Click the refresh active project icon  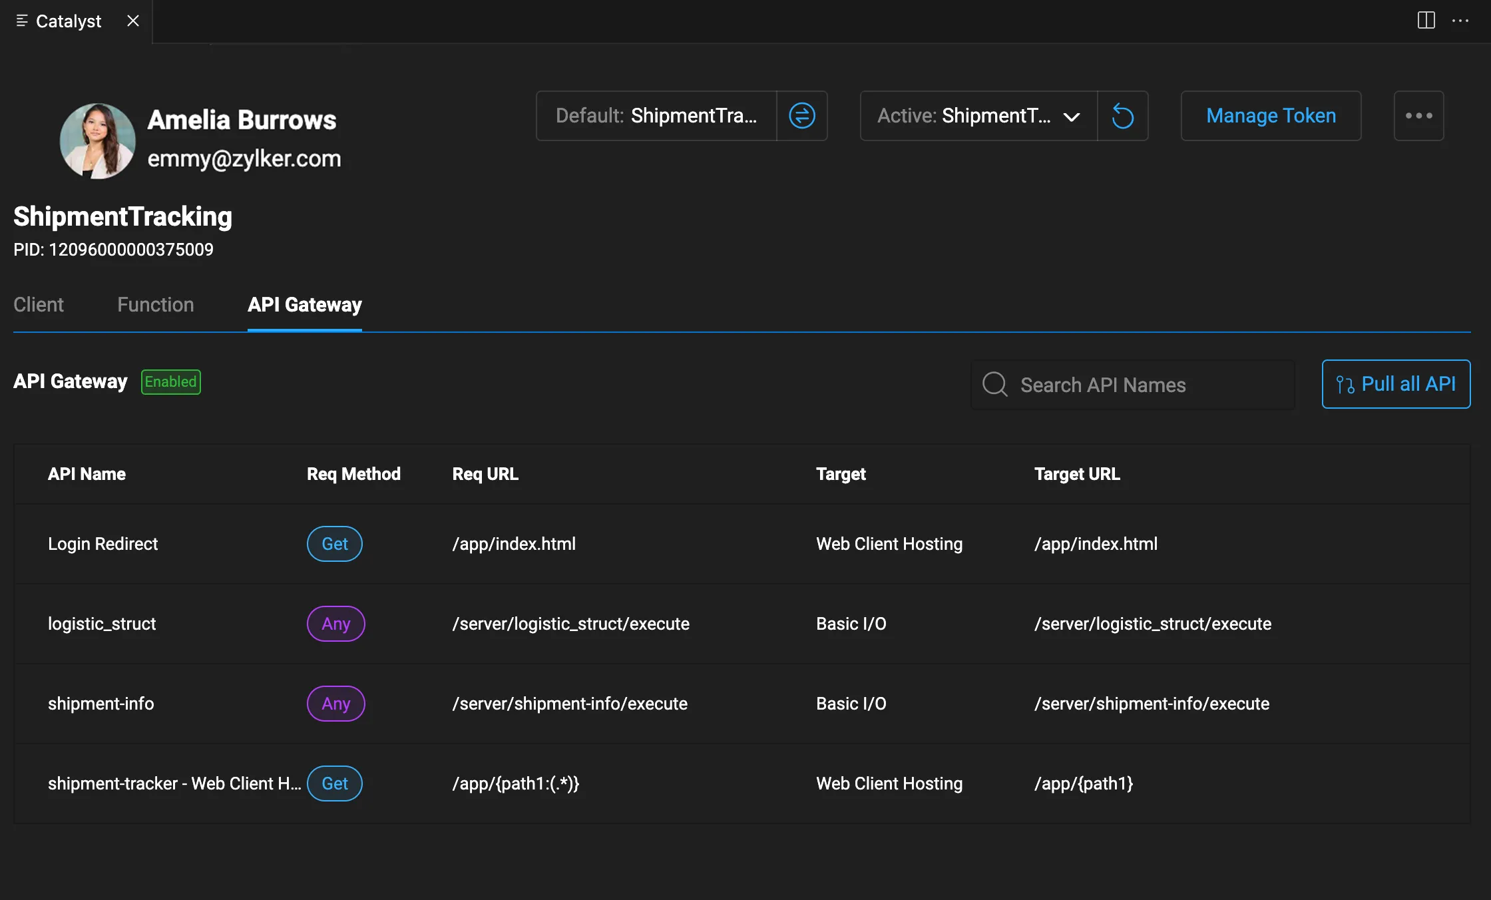point(1123,116)
